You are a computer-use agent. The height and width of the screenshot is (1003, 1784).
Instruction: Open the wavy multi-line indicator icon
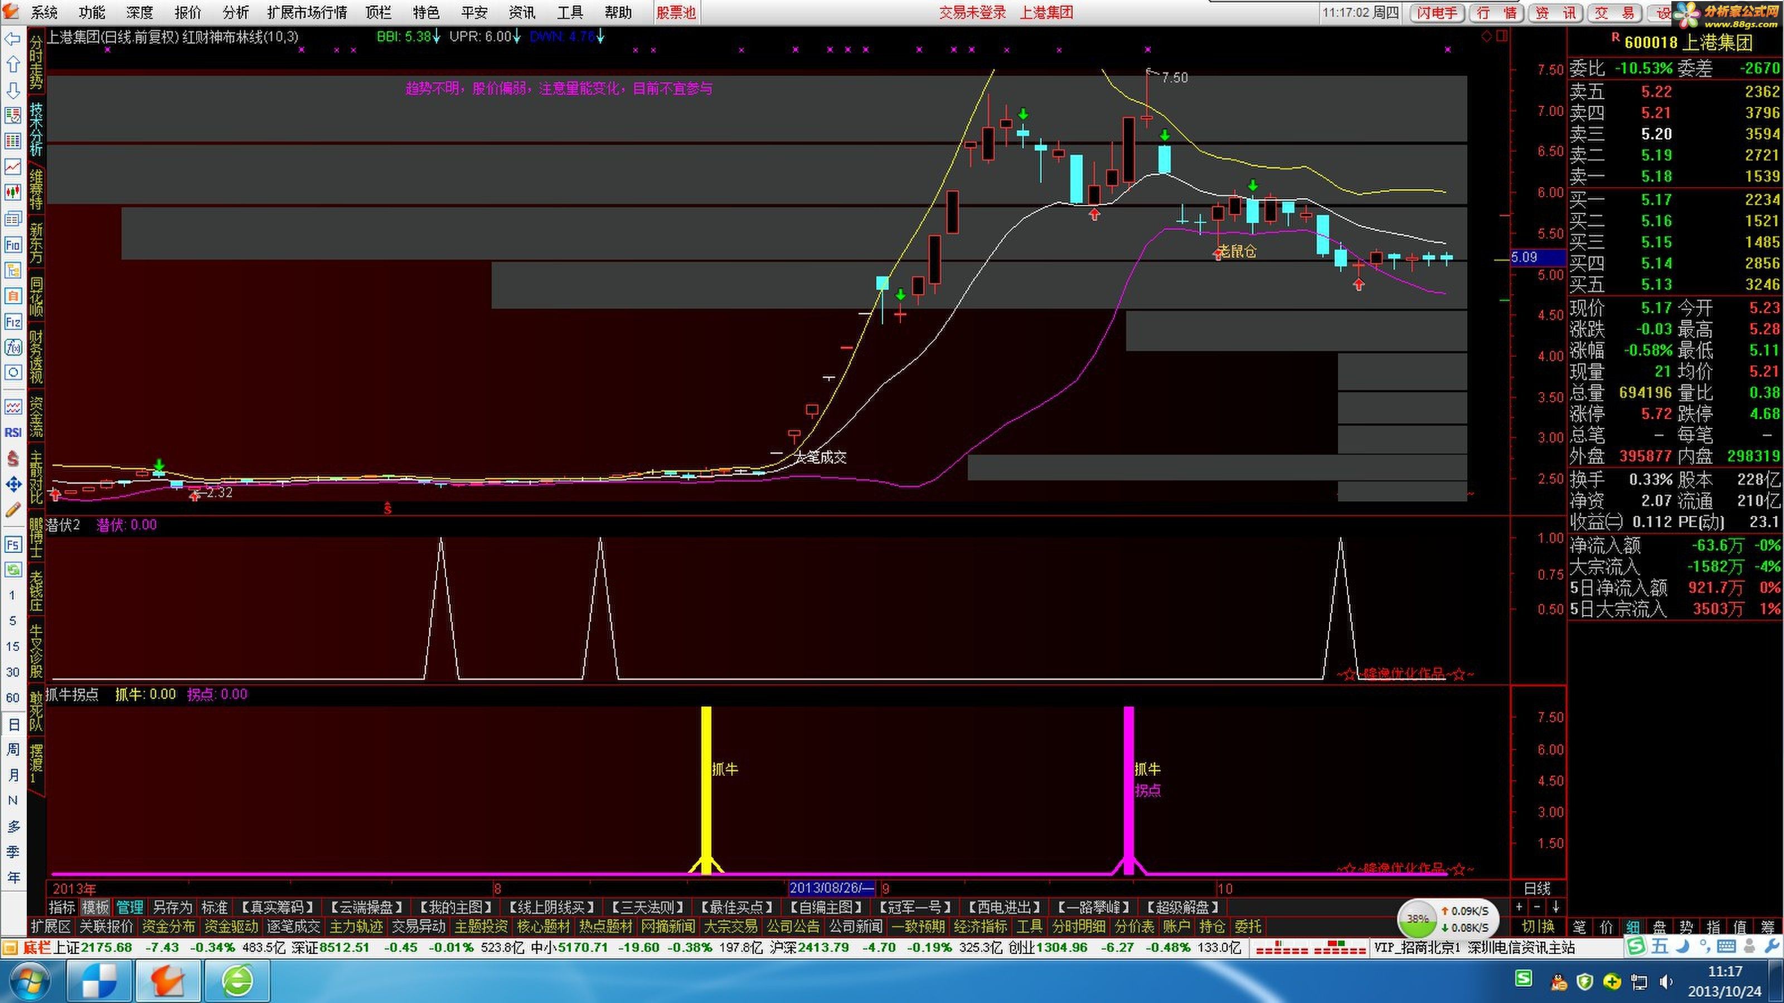click(x=13, y=407)
